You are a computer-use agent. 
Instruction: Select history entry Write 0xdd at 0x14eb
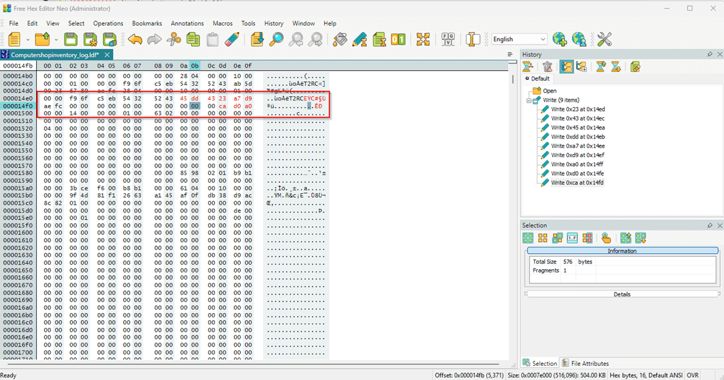click(577, 137)
